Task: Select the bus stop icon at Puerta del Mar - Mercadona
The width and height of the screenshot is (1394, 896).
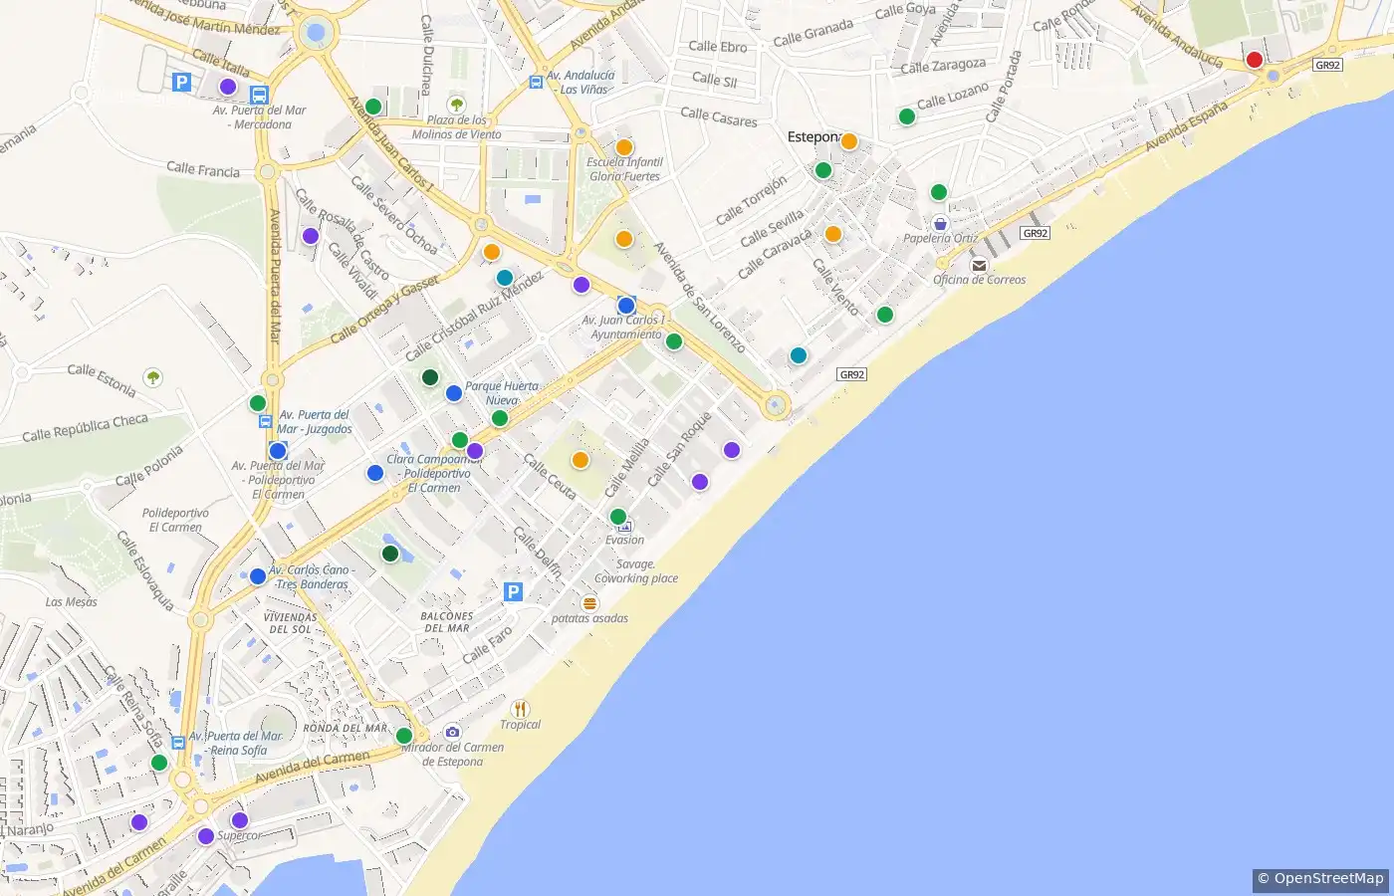Action: [x=259, y=96]
